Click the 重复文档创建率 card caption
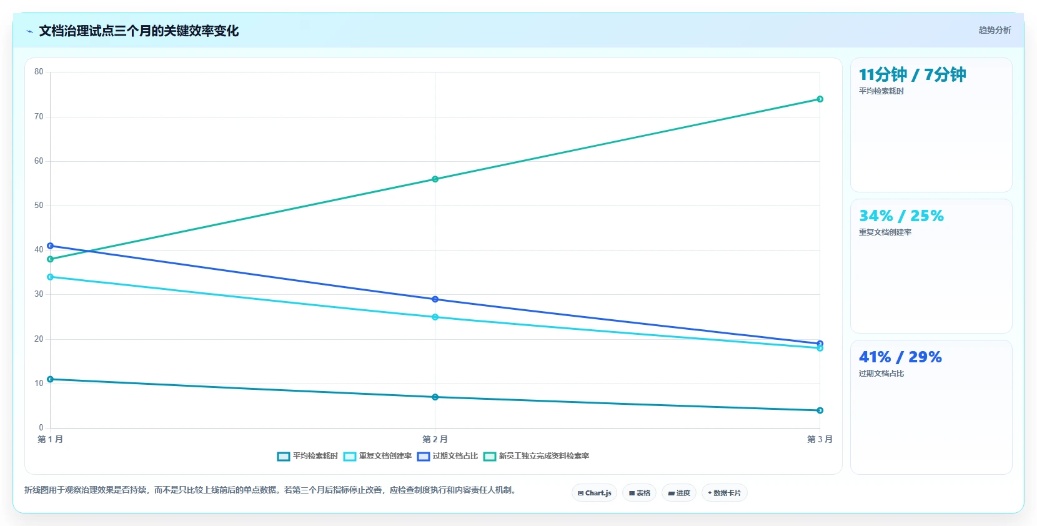Screen dimensions: 1037x526 (885, 232)
